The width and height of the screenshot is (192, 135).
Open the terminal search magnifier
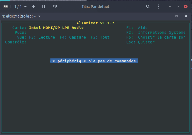point(148,7)
